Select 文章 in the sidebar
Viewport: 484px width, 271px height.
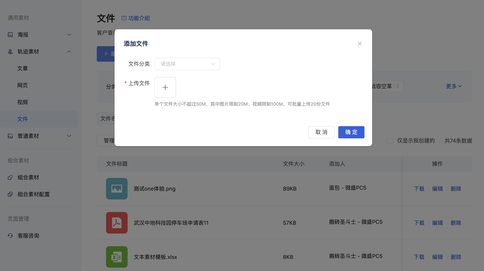[x=23, y=68]
